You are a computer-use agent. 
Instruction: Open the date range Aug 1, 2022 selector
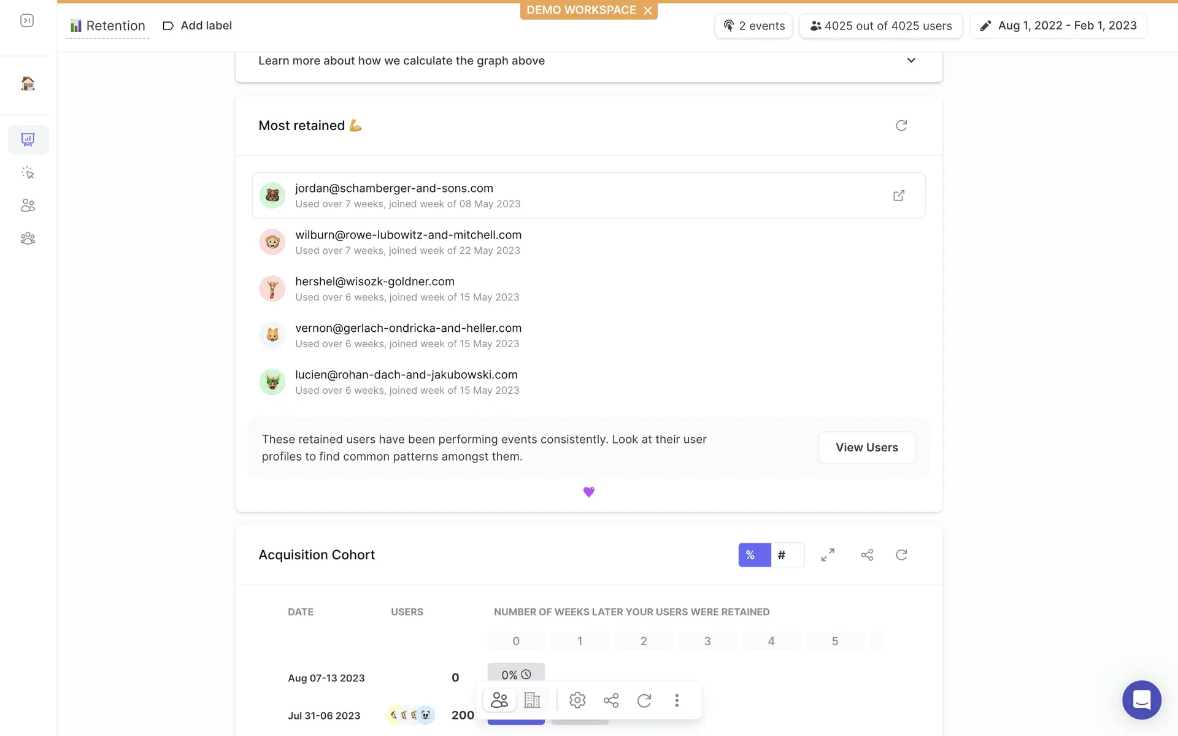pyautogui.click(x=1058, y=26)
